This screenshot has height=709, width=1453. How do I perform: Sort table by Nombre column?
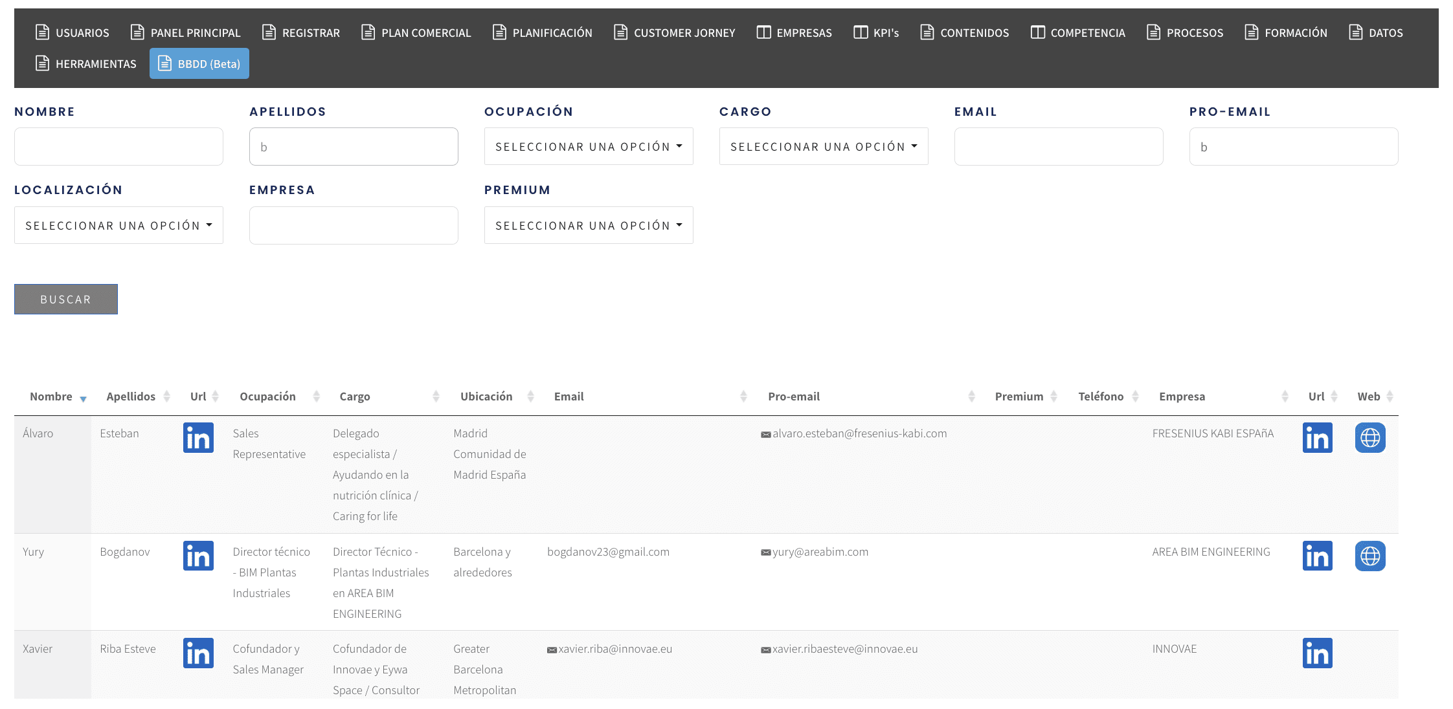pyautogui.click(x=52, y=397)
